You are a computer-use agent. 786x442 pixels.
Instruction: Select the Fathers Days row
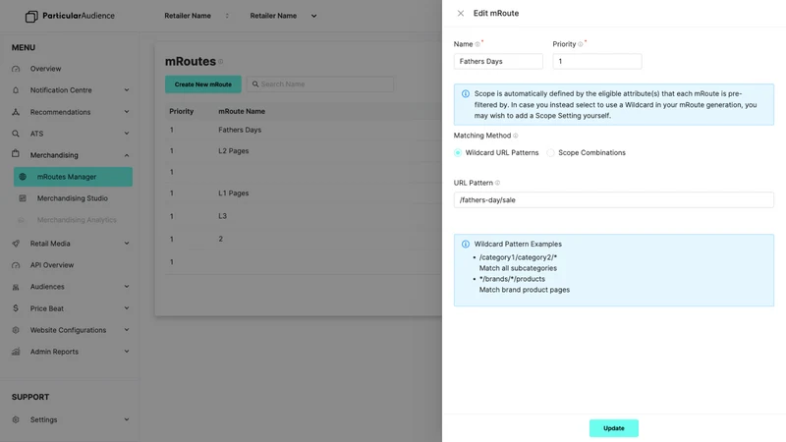coord(304,130)
